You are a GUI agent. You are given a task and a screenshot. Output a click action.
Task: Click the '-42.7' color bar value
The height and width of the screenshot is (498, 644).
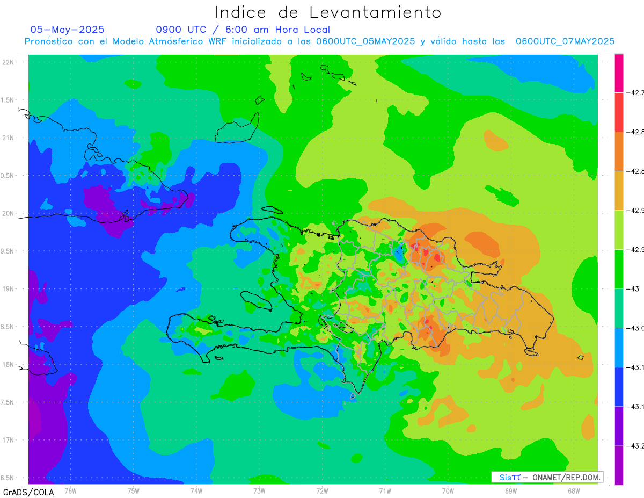tap(636, 93)
